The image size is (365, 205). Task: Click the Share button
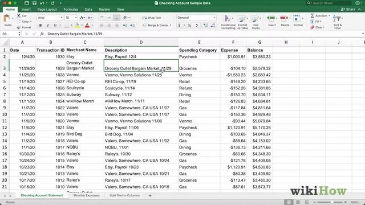[x=348, y=9]
